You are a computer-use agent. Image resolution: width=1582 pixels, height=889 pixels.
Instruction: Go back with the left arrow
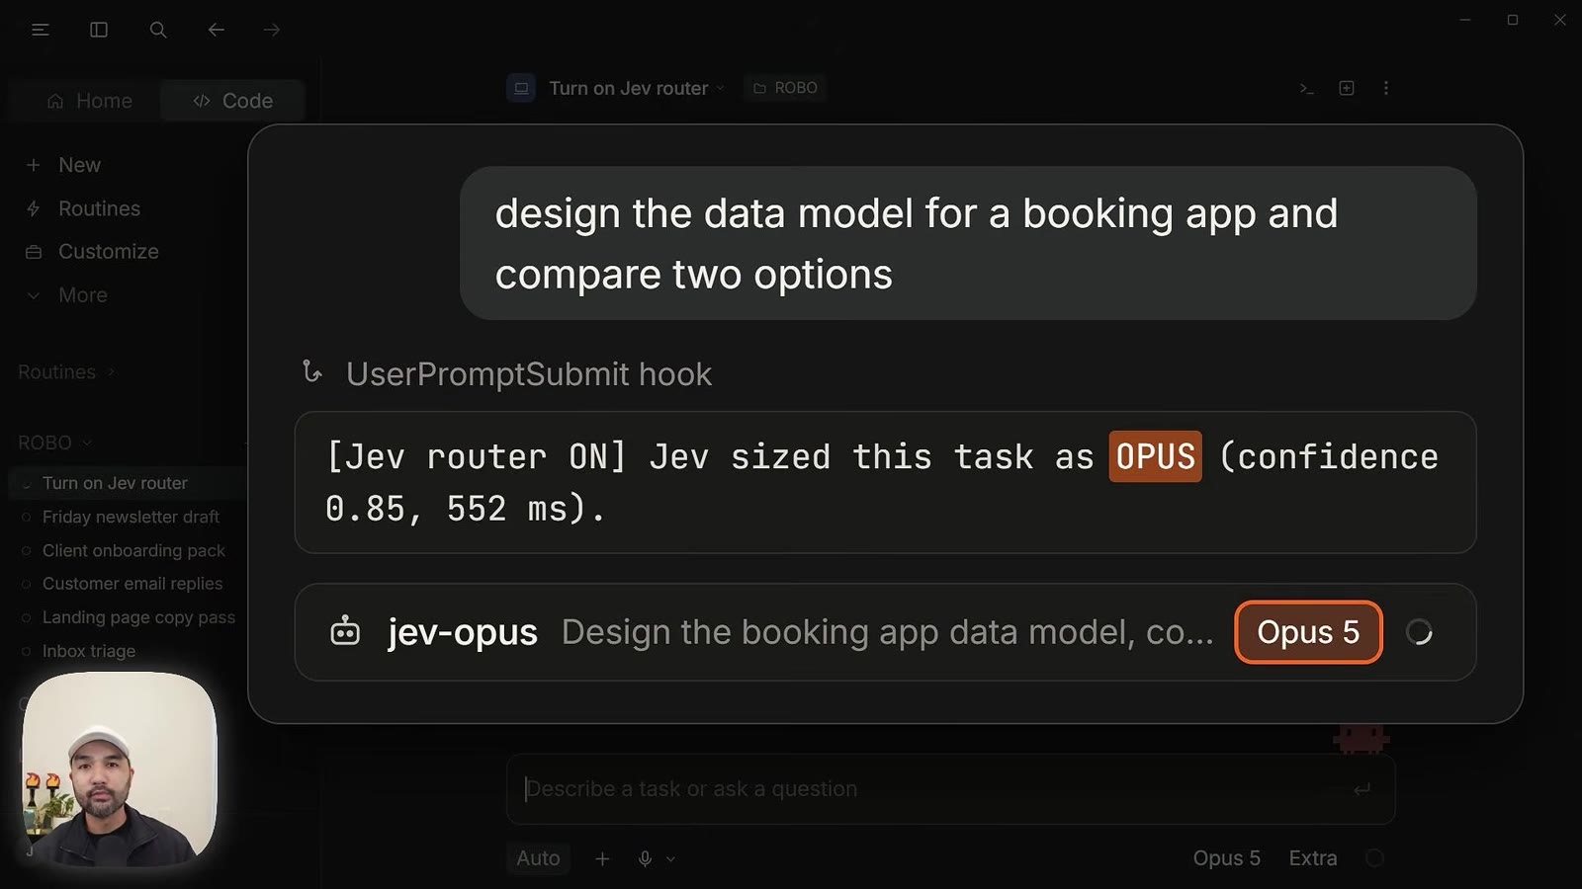tap(216, 30)
